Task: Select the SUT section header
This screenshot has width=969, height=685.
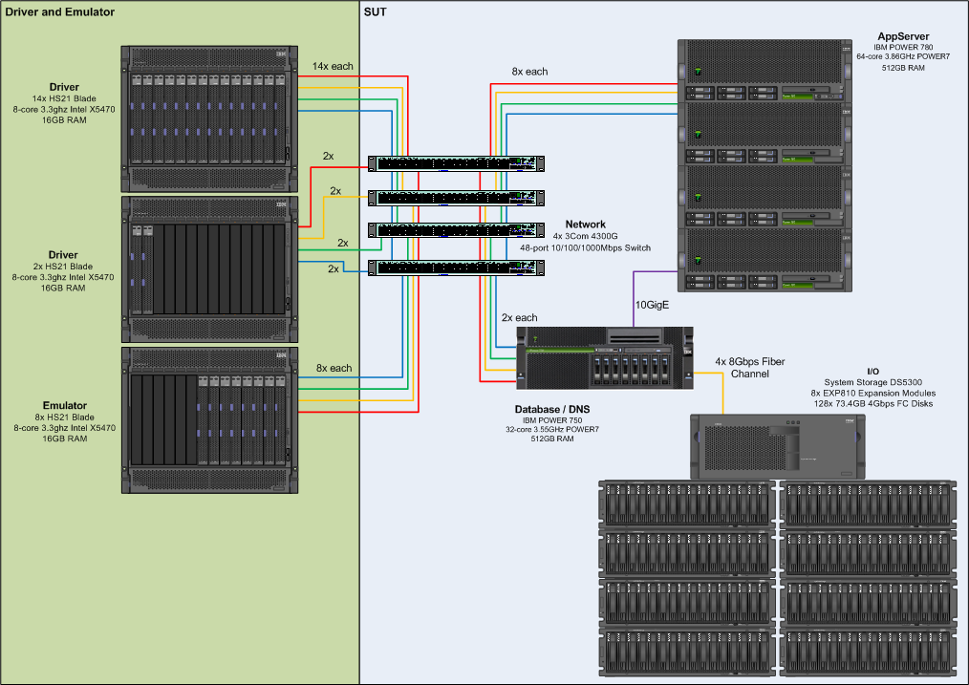Action: [375, 12]
